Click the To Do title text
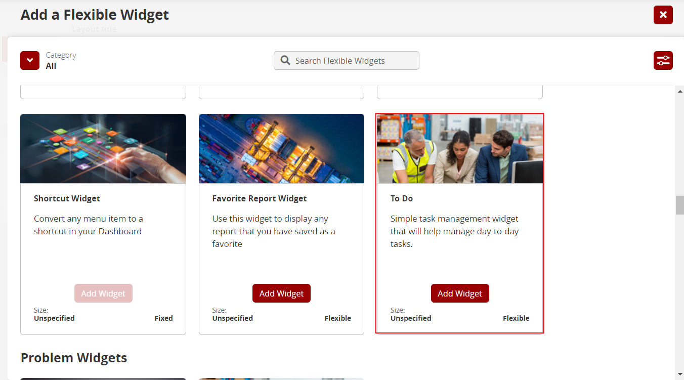The image size is (684, 380). [402, 198]
